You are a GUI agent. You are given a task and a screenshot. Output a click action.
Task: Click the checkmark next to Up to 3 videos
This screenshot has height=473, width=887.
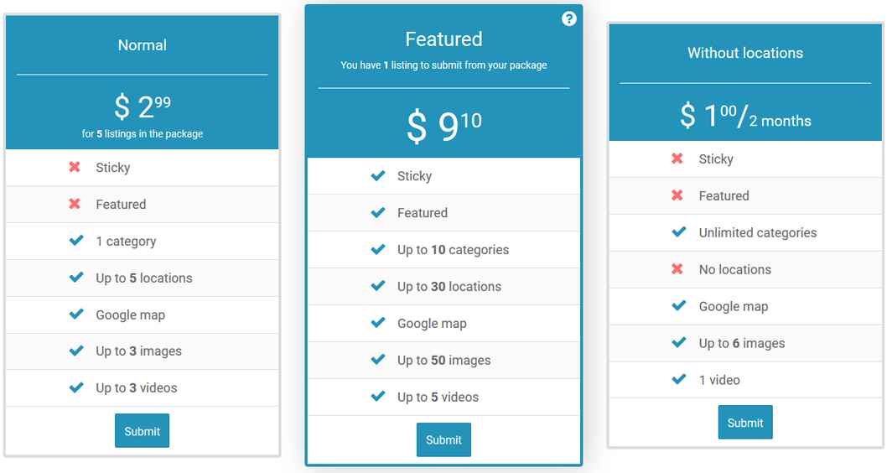click(x=76, y=387)
